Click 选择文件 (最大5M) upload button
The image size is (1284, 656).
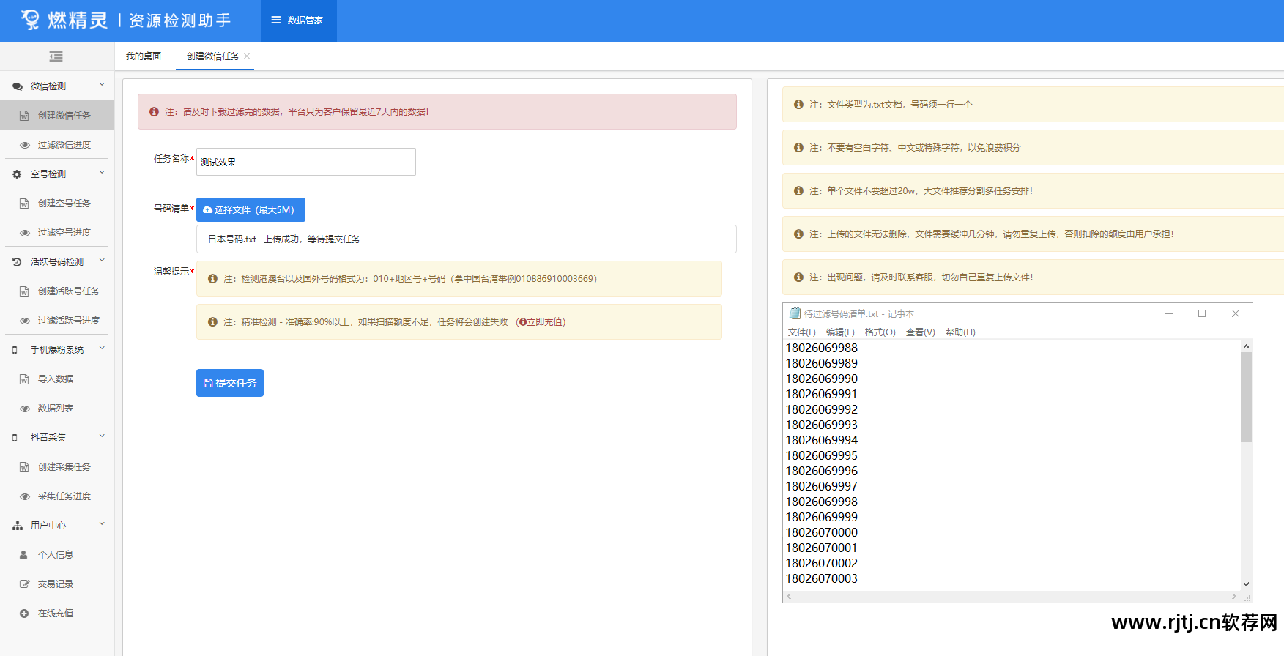point(251,209)
